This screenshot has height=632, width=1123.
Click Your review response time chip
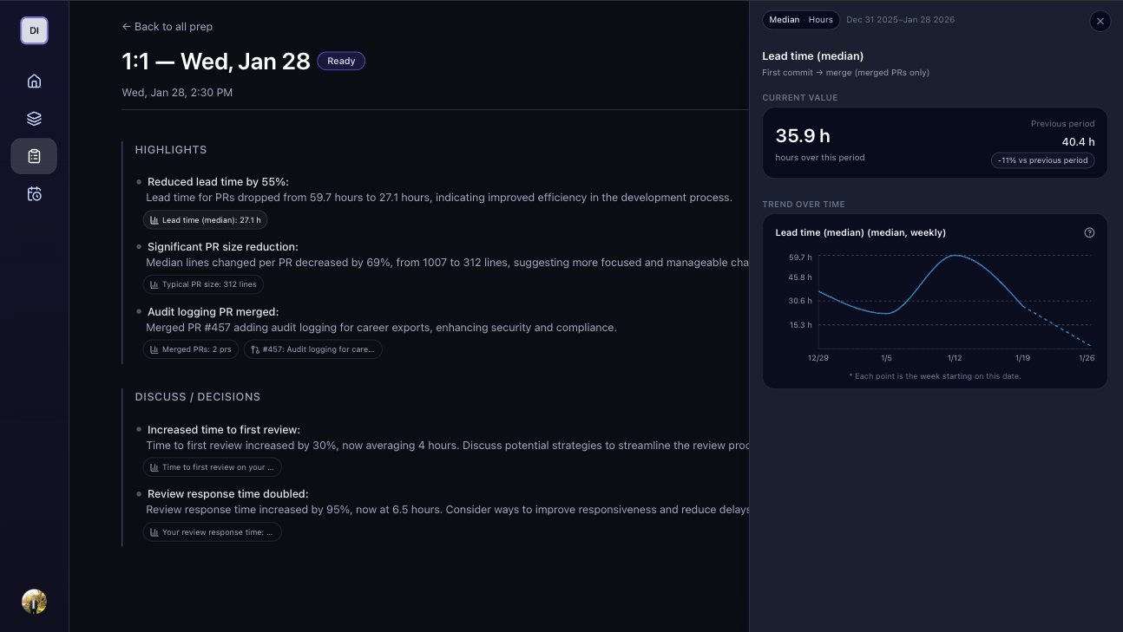212,532
